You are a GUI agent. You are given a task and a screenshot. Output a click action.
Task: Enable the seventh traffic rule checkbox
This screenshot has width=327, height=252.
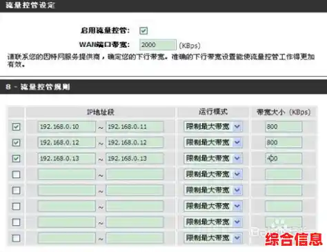point(16,222)
